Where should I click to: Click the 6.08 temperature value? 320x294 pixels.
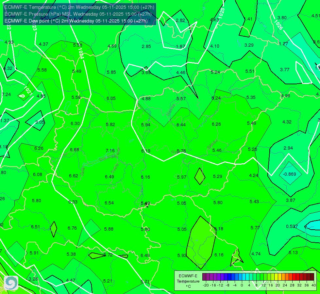(x=38, y=174)
